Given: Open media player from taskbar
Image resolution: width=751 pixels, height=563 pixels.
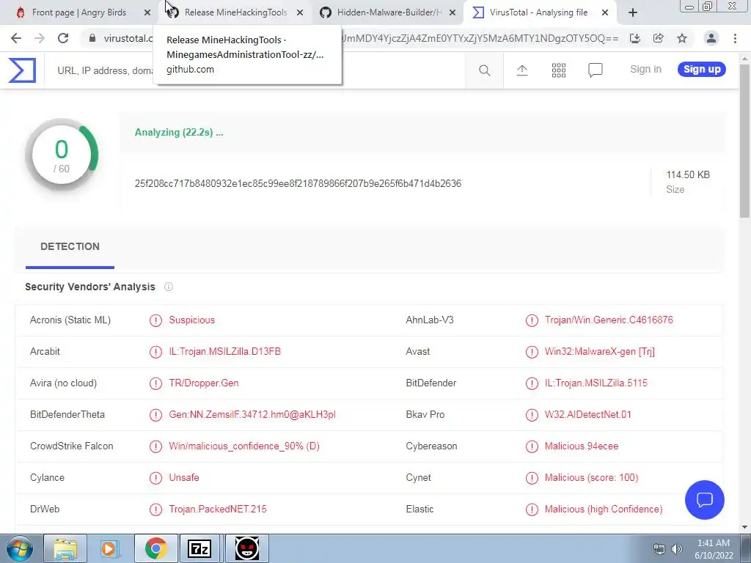Looking at the screenshot, I should pos(109,548).
